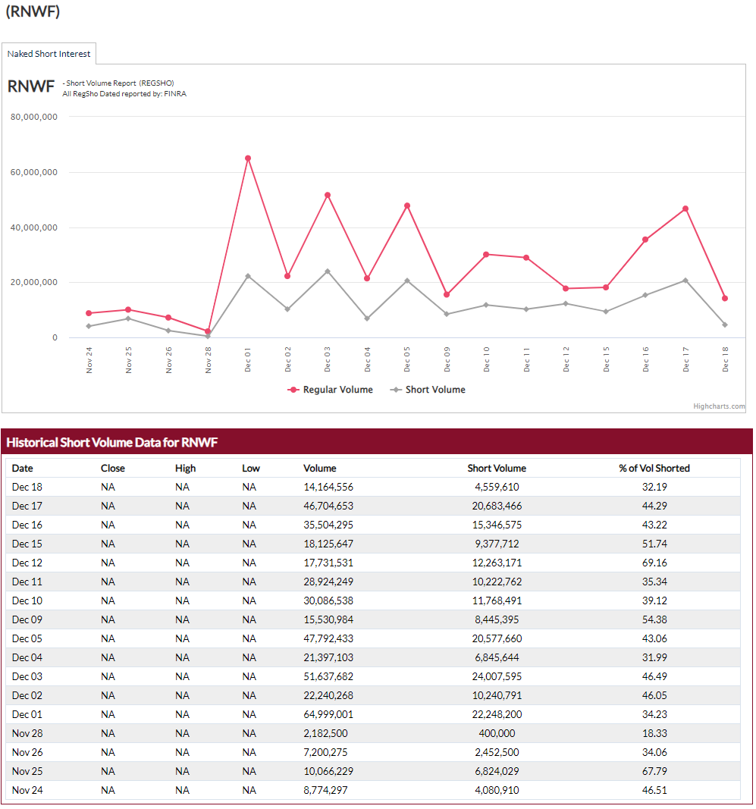Click the Dec 02 date cell
756x809 pixels.
(27, 695)
